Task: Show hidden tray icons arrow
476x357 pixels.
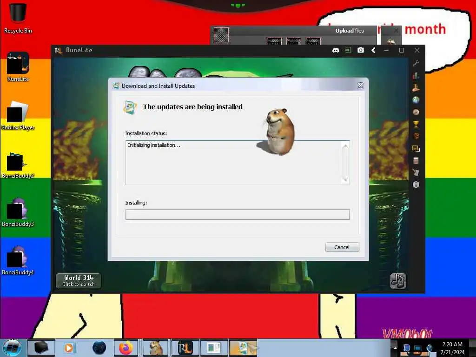Action: (x=395, y=348)
